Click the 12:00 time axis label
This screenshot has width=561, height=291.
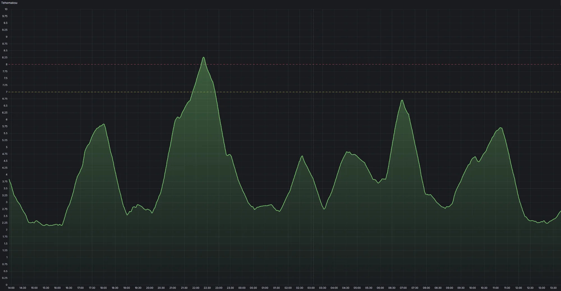point(518,288)
